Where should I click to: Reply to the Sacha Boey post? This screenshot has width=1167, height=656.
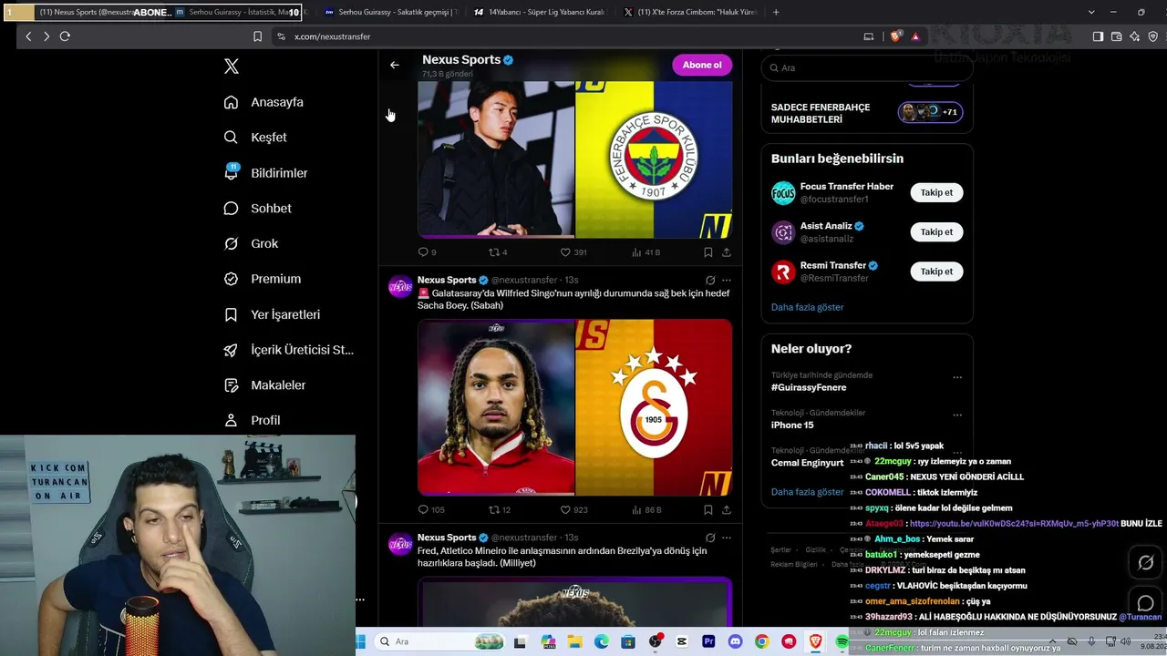pos(431,510)
